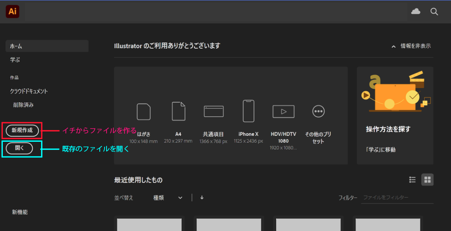Switch to the 学ぶ tab
Viewport: 451px width, 231px height.
pyautogui.click(x=15, y=59)
